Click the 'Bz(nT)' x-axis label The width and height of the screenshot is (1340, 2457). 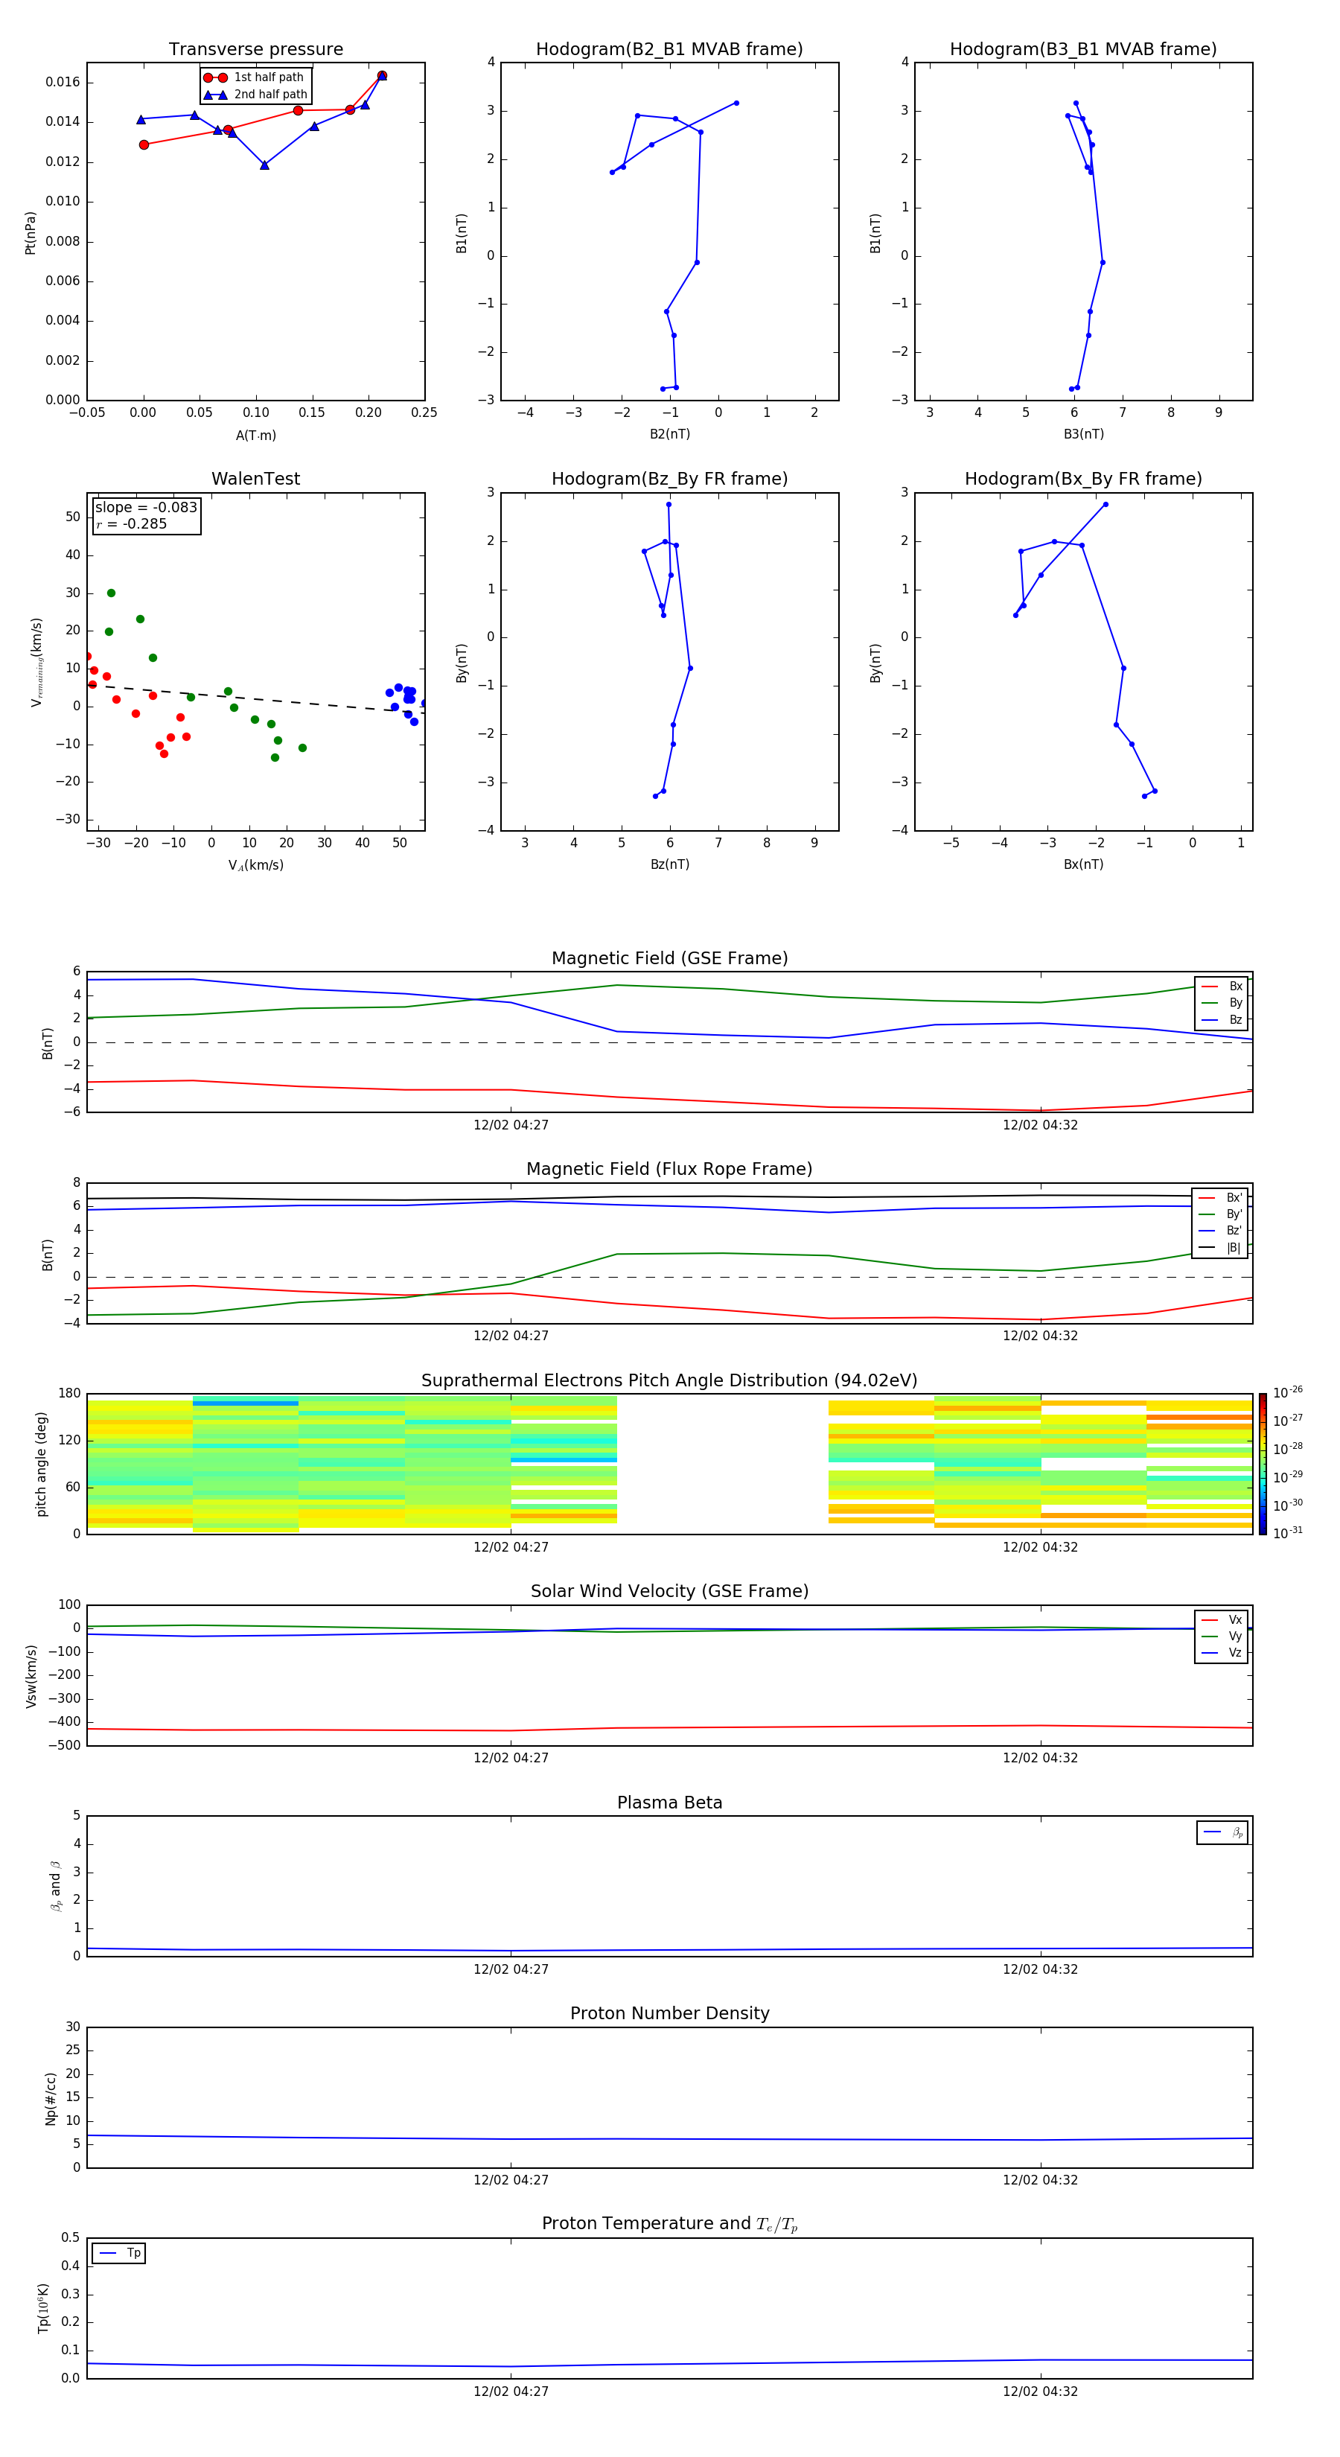click(x=669, y=864)
